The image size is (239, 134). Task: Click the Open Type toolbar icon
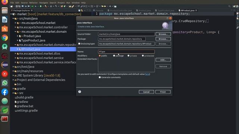pyautogui.click(x=70, y=6)
